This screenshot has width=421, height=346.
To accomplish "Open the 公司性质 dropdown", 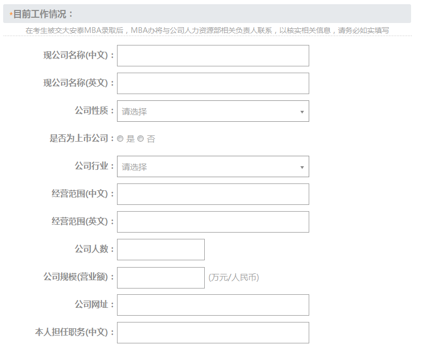I will (213, 111).
